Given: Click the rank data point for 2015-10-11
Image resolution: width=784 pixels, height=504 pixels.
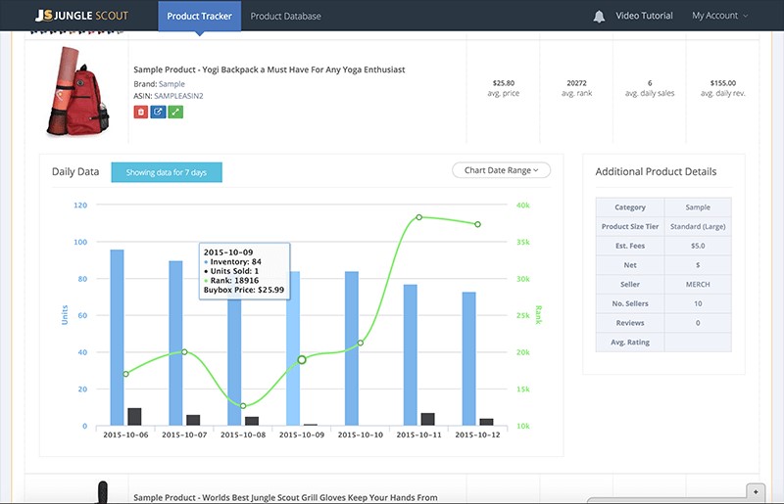Looking at the screenshot, I should pyautogui.click(x=418, y=217).
